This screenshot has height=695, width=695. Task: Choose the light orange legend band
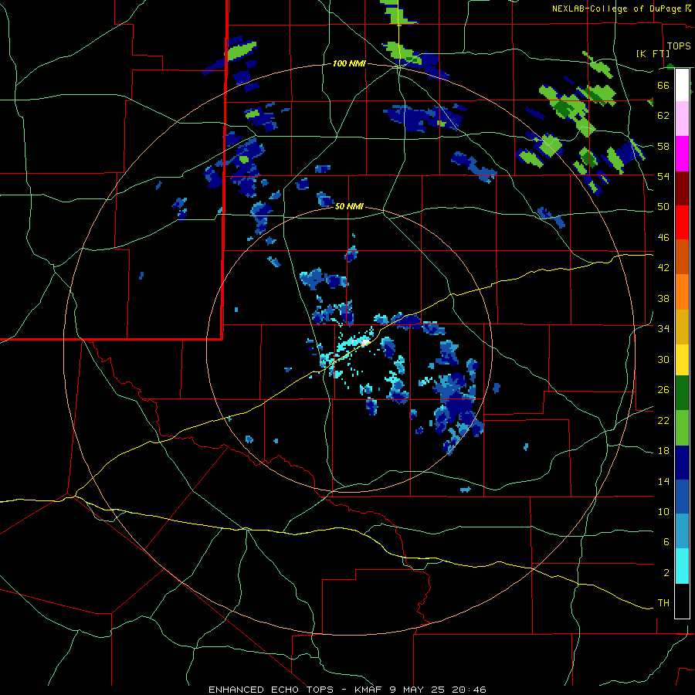(x=682, y=292)
